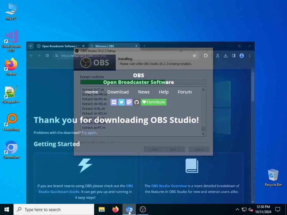The width and height of the screenshot is (287, 215).
Task: Open the tab search dropdown in Chromium
Action: pos(31,46)
